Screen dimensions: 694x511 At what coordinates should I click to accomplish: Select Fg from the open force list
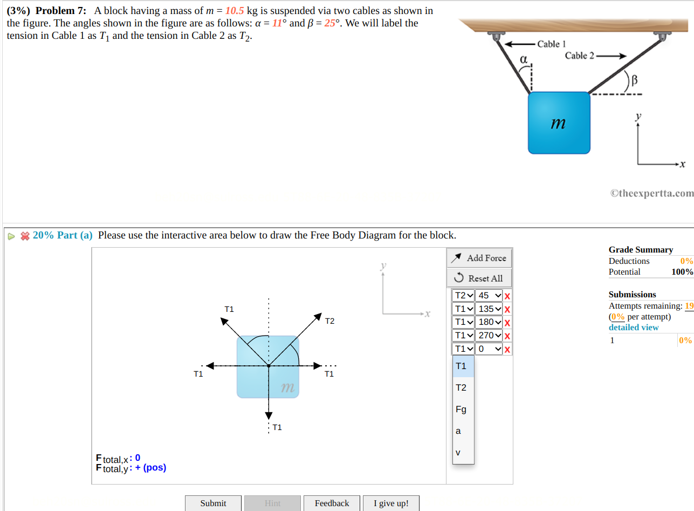461,409
